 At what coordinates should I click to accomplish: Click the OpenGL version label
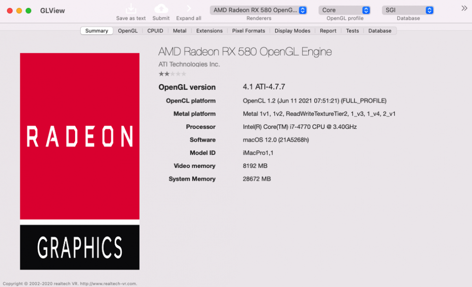click(x=187, y=87)
